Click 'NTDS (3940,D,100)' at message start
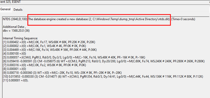Screen dimensions: 210x98 [15, 19]
